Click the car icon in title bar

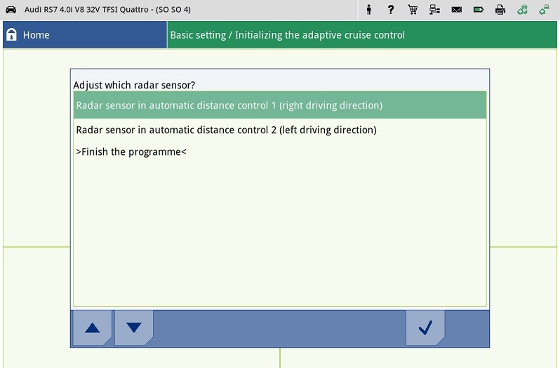tap(11, 10)
